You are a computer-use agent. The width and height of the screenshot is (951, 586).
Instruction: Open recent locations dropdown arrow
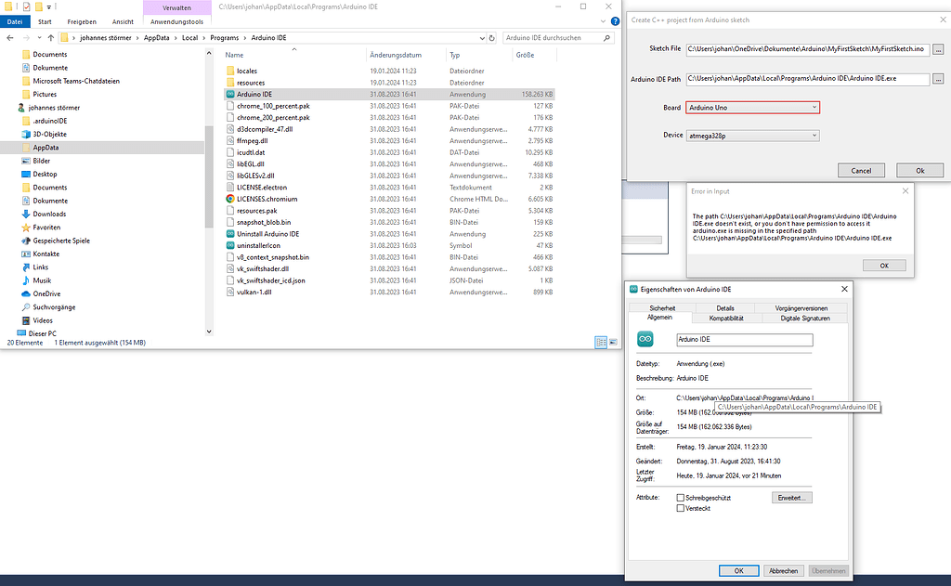39,37
